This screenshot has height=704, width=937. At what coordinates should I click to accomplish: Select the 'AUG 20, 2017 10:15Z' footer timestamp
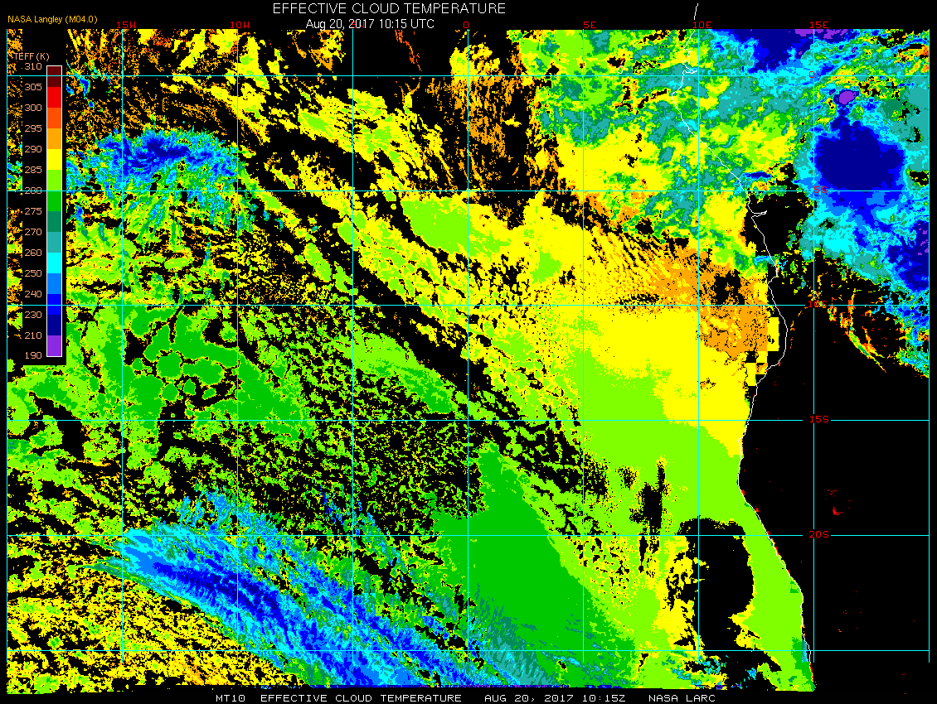tap(555, 697)
